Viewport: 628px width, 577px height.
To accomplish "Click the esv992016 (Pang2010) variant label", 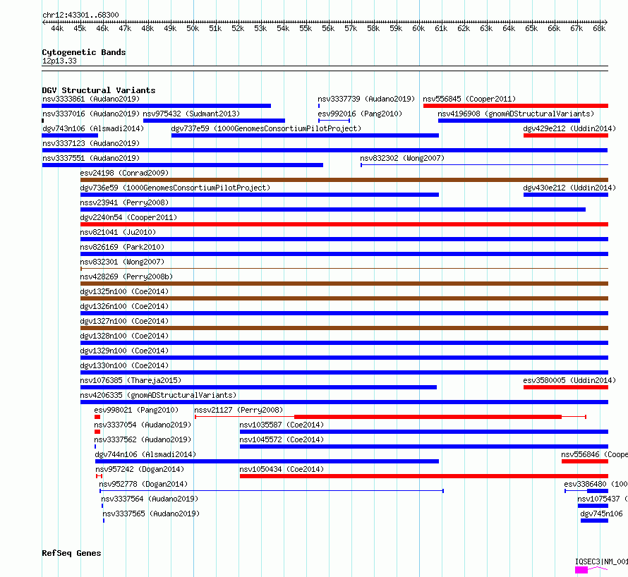I will tap(360, 114).
